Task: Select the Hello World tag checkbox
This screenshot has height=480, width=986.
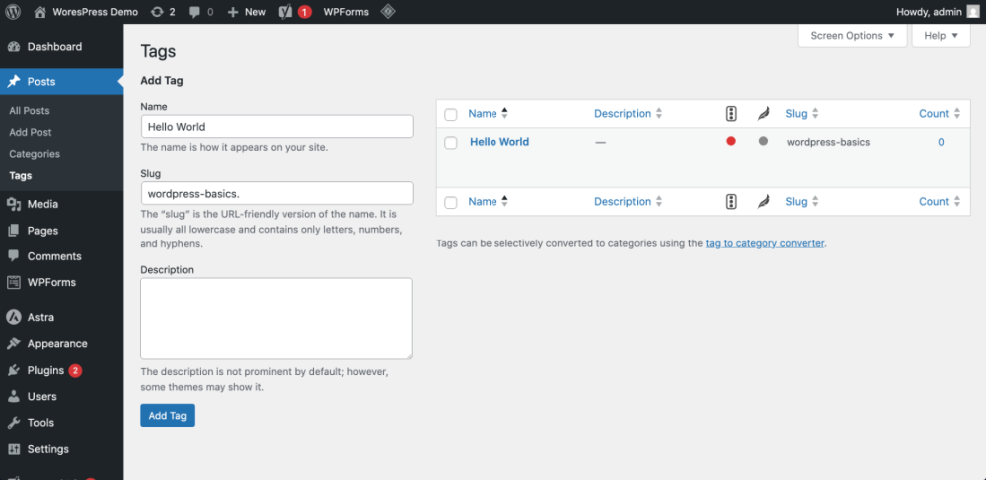Action: 451,143
